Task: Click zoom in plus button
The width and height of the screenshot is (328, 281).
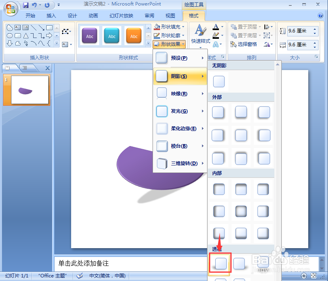Action: click(304, 276)
